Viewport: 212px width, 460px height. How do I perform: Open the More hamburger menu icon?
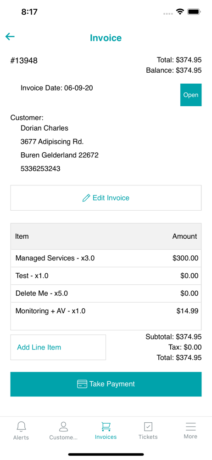click(x=190, y=426)
